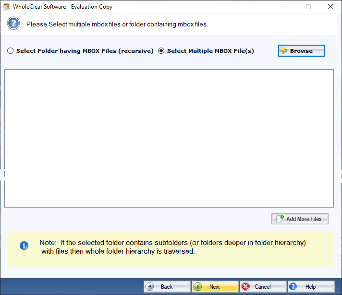The height and width of the screenshot is (295, 342).
Task: Click the note text about folder hierarchy
Action: click(x=172, y=247)
